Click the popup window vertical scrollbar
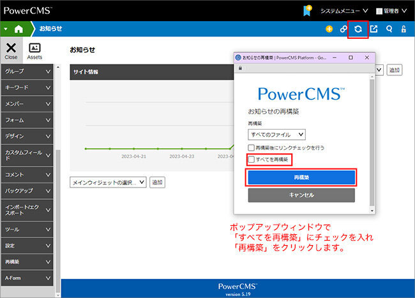415x298 pixels. (372, 142)
